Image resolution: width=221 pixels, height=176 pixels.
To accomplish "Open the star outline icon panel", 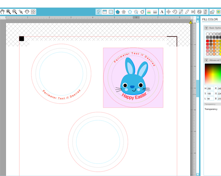I will 130,12.
